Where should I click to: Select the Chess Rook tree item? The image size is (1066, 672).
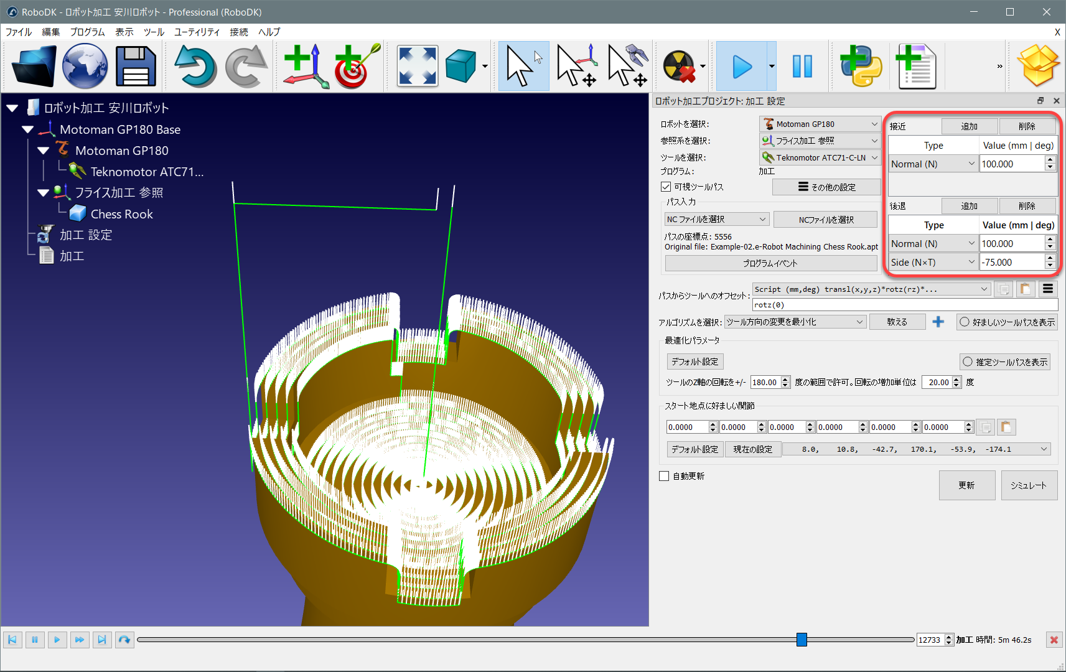click(x=121, y=214)
